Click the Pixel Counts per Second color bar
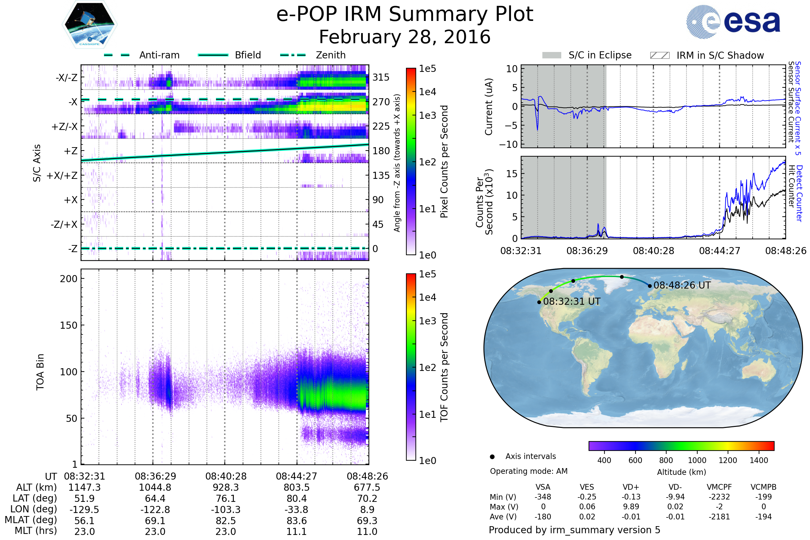 (x=411, y=161)
